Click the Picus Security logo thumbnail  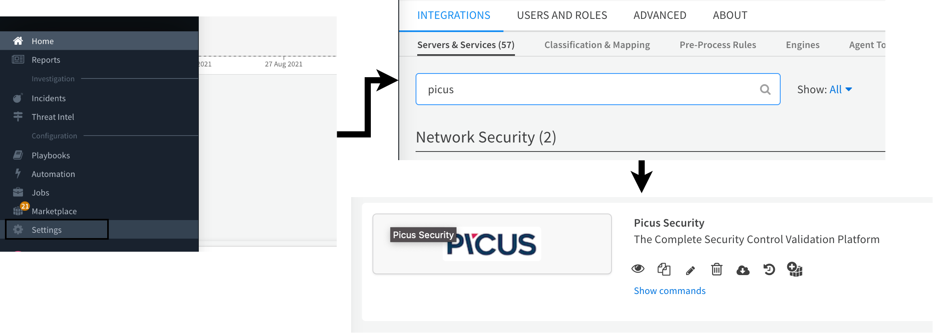tap(492, 244)
